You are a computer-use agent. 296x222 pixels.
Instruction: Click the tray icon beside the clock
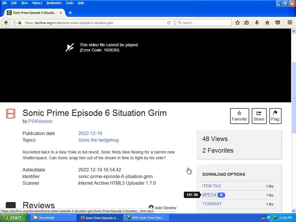pos(275,218)
